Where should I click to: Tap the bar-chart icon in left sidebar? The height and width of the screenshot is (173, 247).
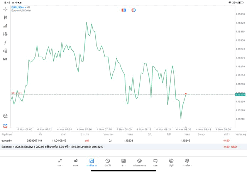click(x=5, y=26)
